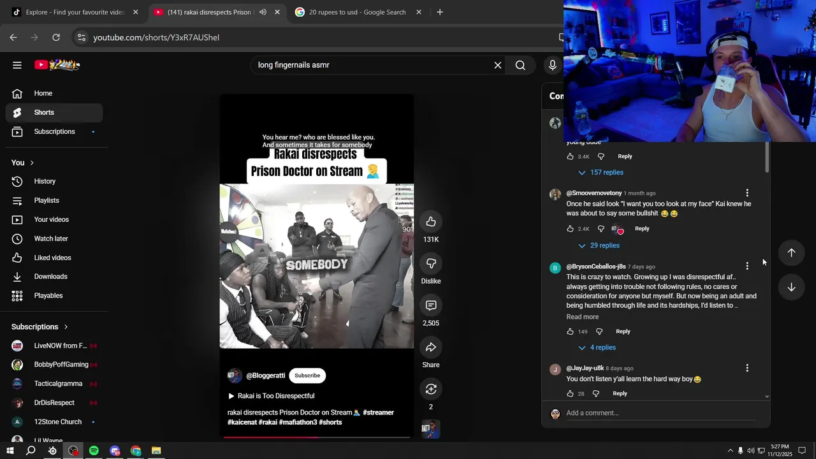Like the BrysonCeballos comment with 149 likes
The height and width of the screenshot is (459, 816).
click(571, 331)
